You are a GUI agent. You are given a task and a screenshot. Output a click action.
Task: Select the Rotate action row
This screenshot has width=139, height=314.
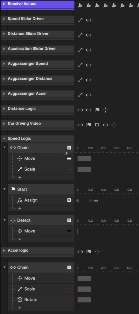point(41,300)
